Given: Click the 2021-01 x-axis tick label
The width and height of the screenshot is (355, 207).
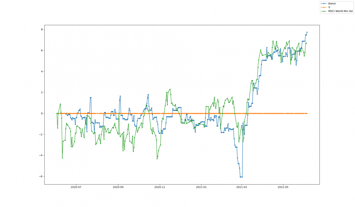Looking at the screenshot, I should tap(201, 187).
